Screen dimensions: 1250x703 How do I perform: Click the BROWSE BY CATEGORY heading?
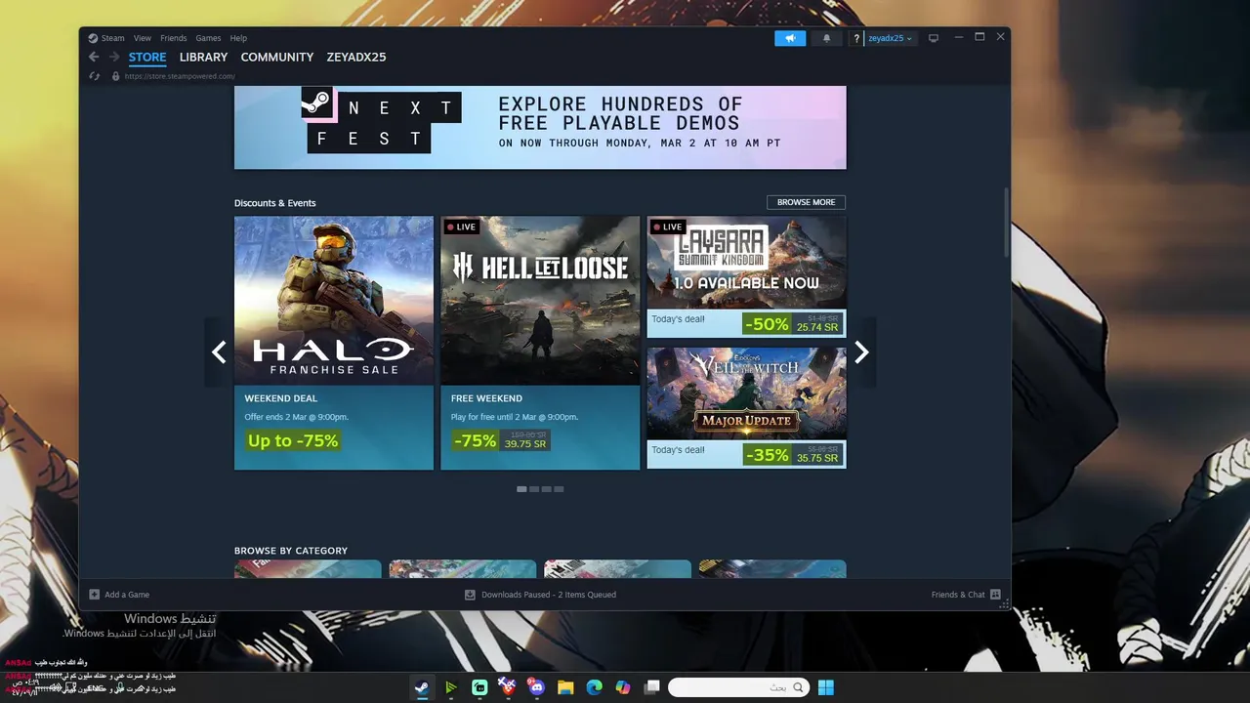coord(291,551)
